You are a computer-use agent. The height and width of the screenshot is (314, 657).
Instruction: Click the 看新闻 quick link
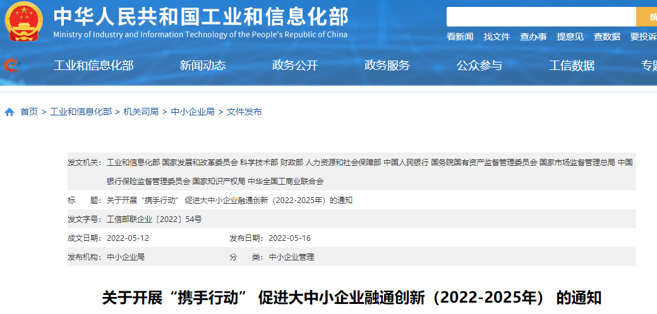point(460,37)
